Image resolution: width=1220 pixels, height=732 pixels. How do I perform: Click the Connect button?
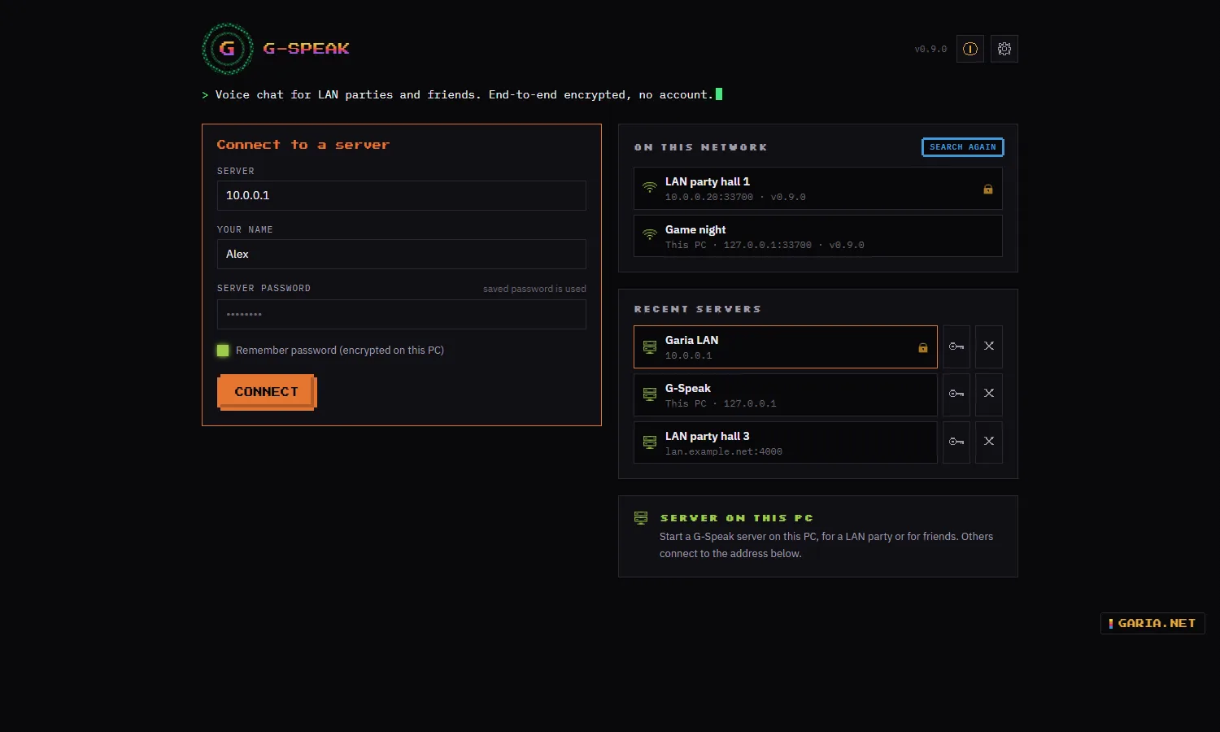[267, 392]
